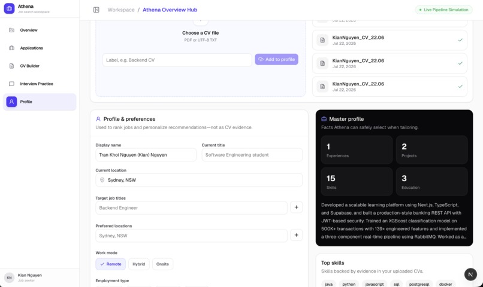Screen dimensions: 483x287
Task: Open CV Builder in the sidebar
Action: (40, 66)
